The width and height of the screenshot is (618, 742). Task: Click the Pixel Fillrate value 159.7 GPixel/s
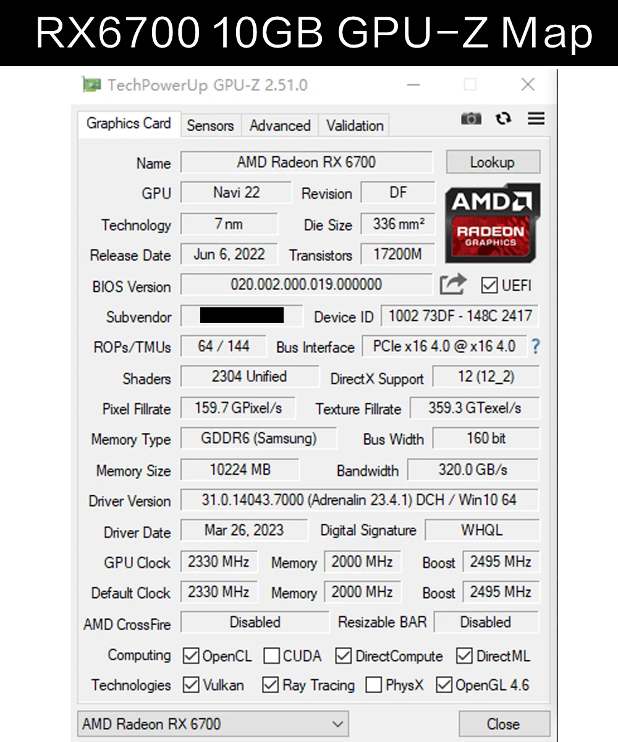click(x=238, y=408)
